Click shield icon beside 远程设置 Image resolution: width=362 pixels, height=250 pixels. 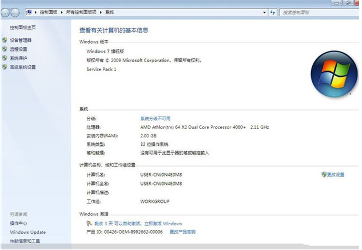click(x=4, y=49)
